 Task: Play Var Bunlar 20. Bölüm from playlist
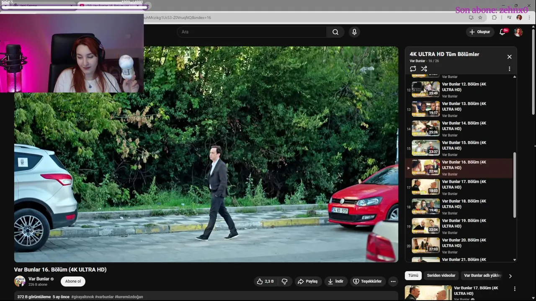[x=459, y=245]
